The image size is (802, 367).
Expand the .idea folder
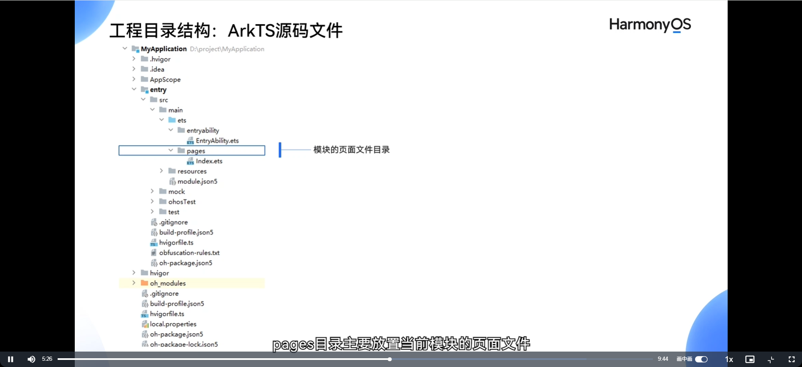(x=134, y=69)
